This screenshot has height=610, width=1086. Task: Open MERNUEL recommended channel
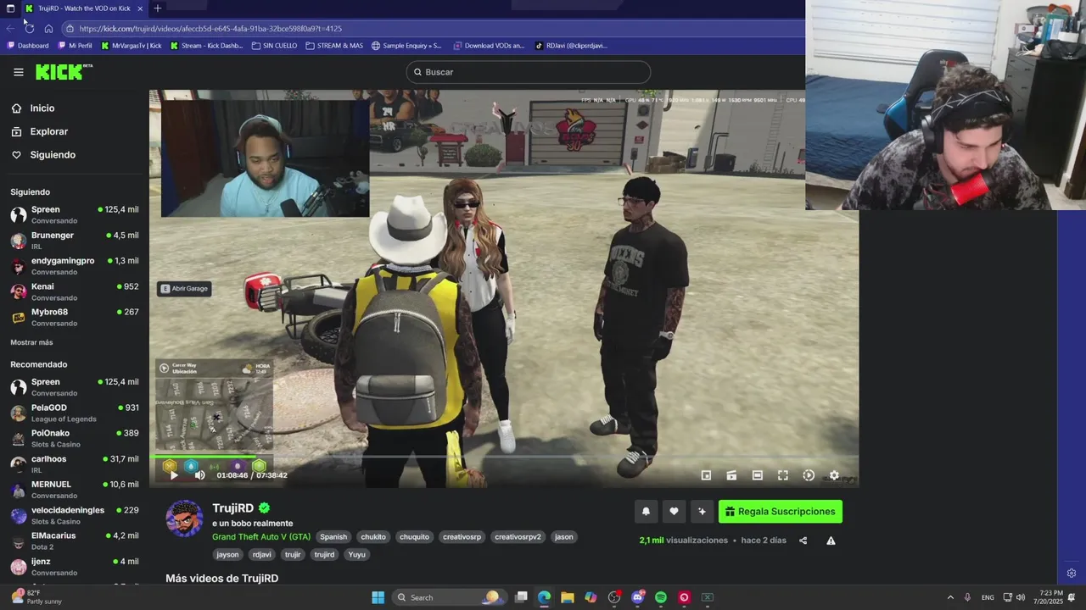click(75, 490)
